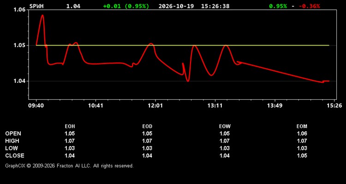Image resolution: width=346 pixels, height=184 pixels.
Task: Click the HIGH row label
Action: (x=12, y=141)
